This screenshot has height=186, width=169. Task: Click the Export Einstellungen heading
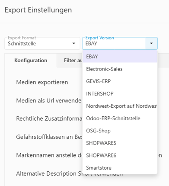(38, 10)
